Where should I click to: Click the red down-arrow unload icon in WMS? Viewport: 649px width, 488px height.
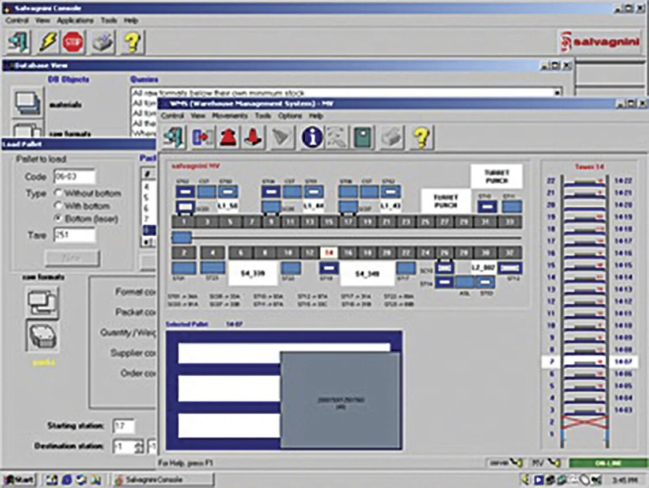[x=253, y=137]
